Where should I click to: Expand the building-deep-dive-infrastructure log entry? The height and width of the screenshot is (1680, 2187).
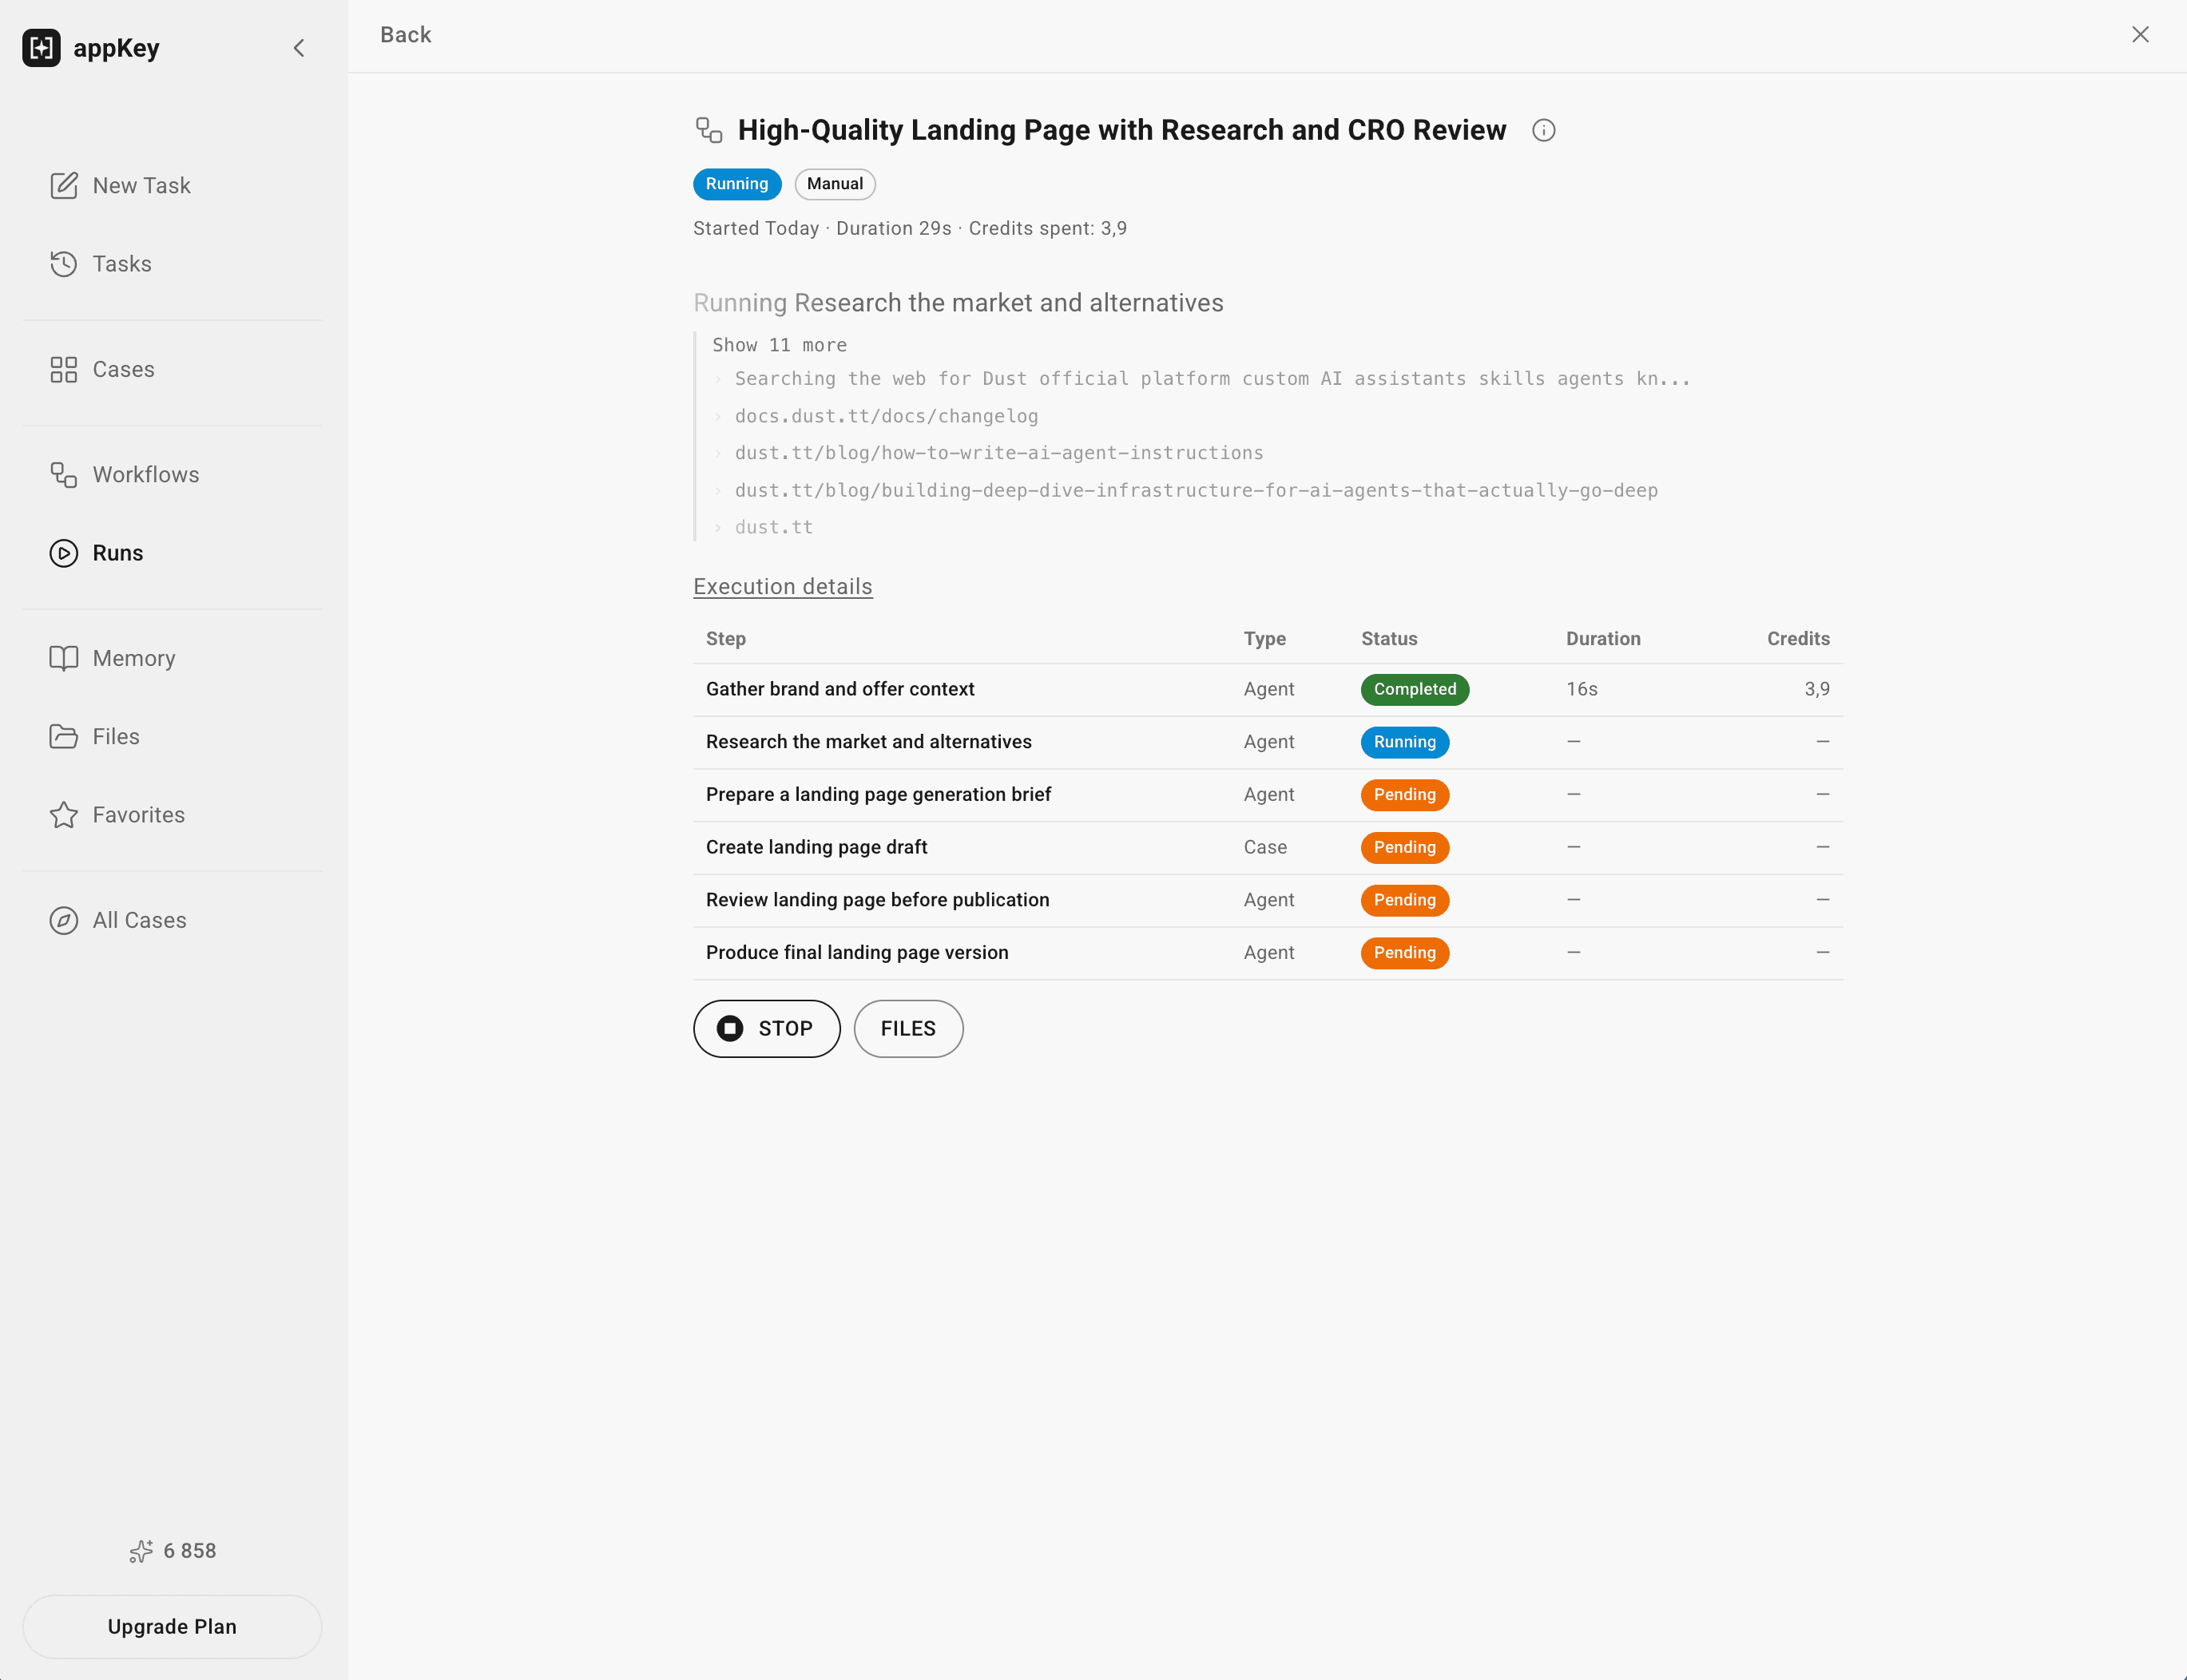click(x=1196, y=490)
